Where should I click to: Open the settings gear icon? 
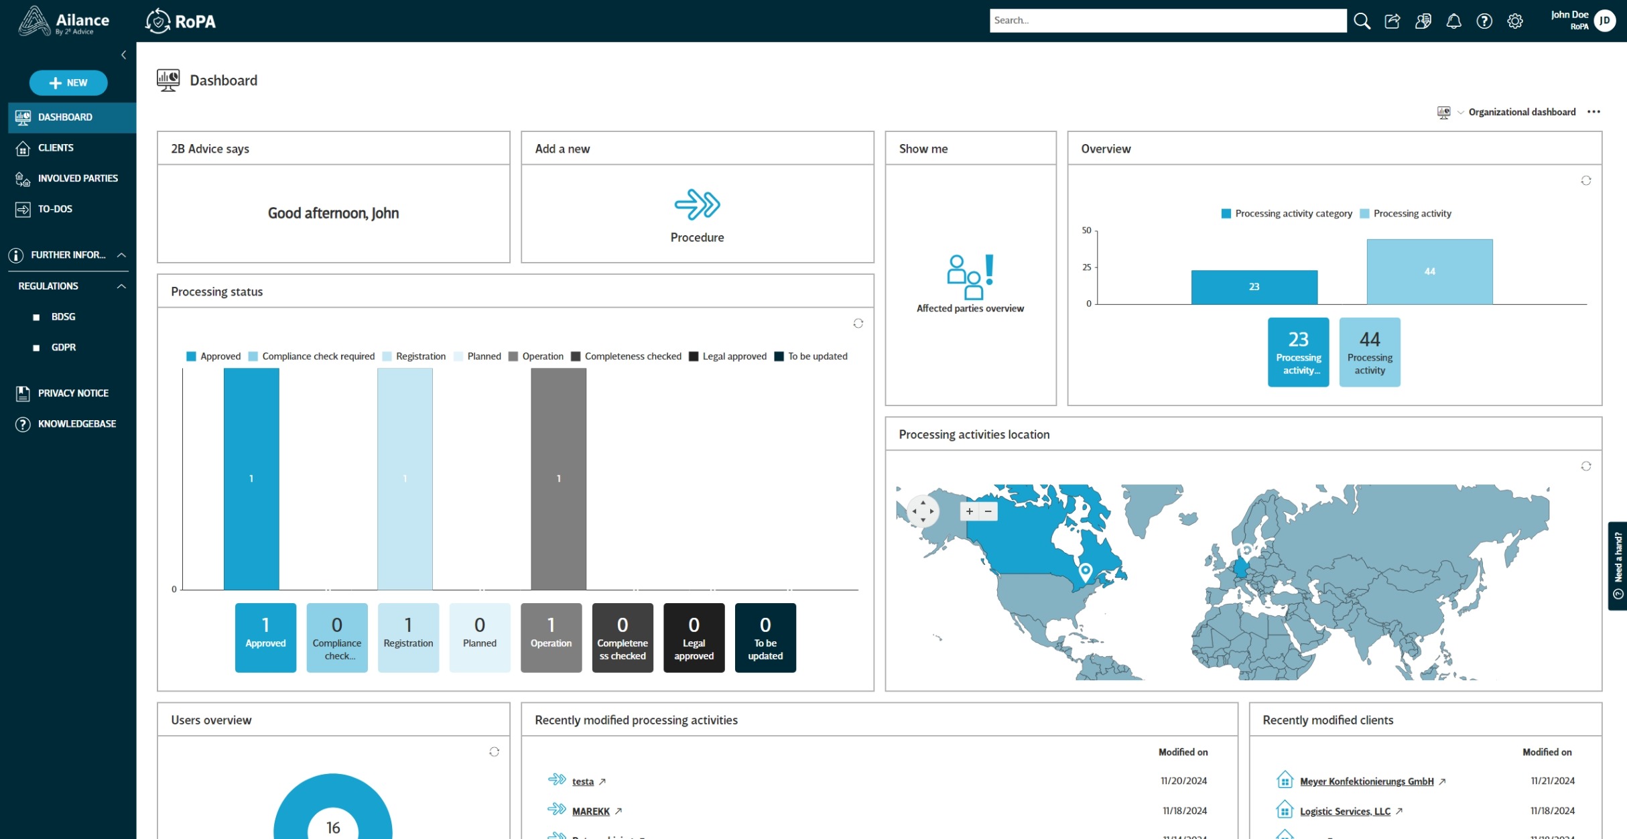1514,21
